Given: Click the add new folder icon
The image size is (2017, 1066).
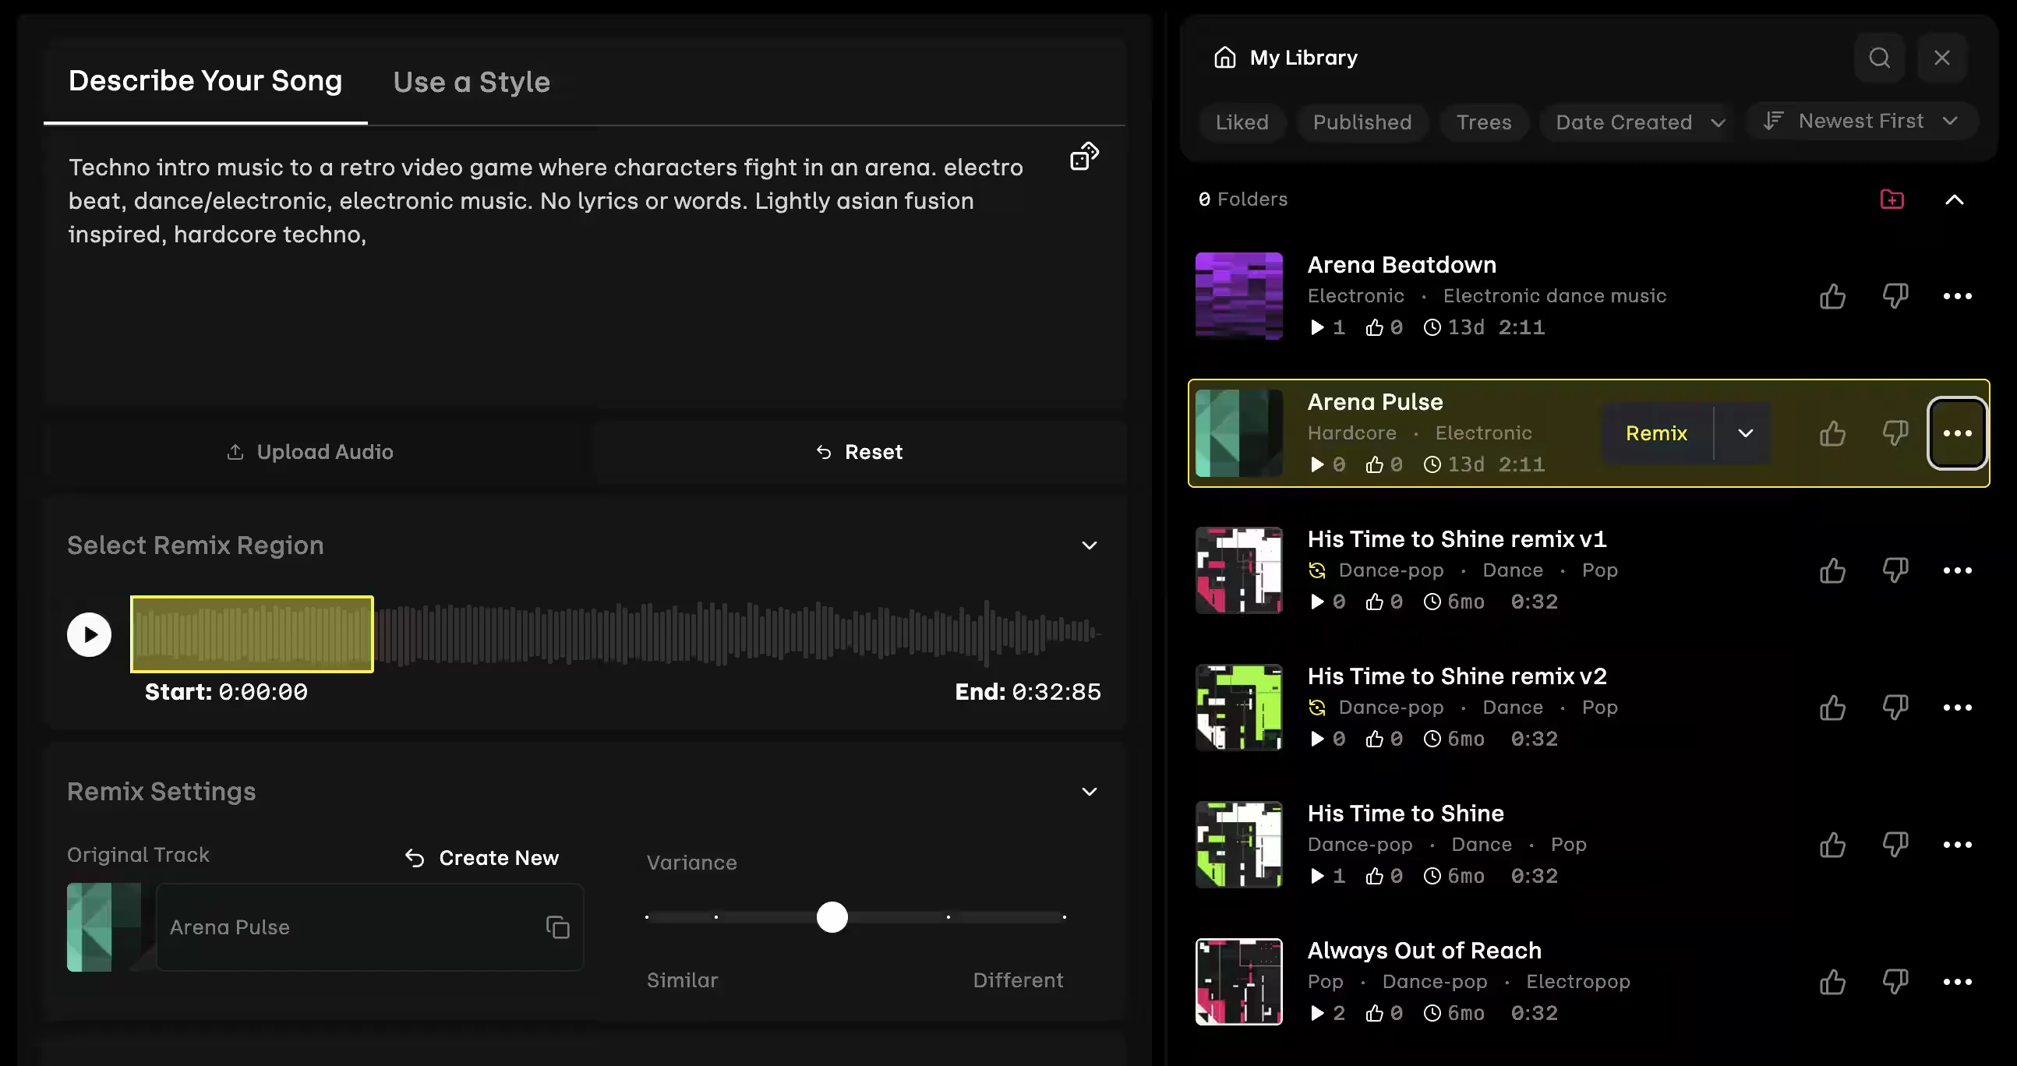Looking at the screenshot, I should tap(1892, 199).
